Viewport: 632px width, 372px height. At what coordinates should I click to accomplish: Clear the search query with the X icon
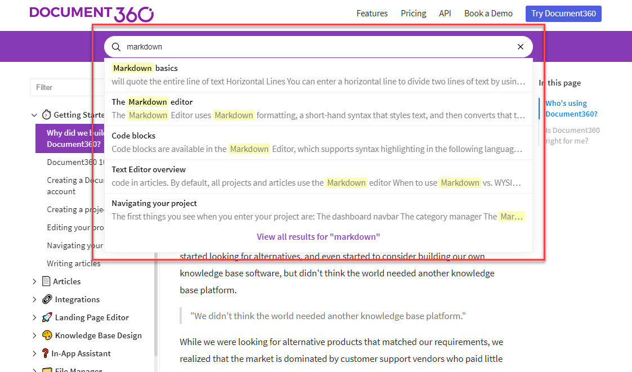tap(520, 47)
